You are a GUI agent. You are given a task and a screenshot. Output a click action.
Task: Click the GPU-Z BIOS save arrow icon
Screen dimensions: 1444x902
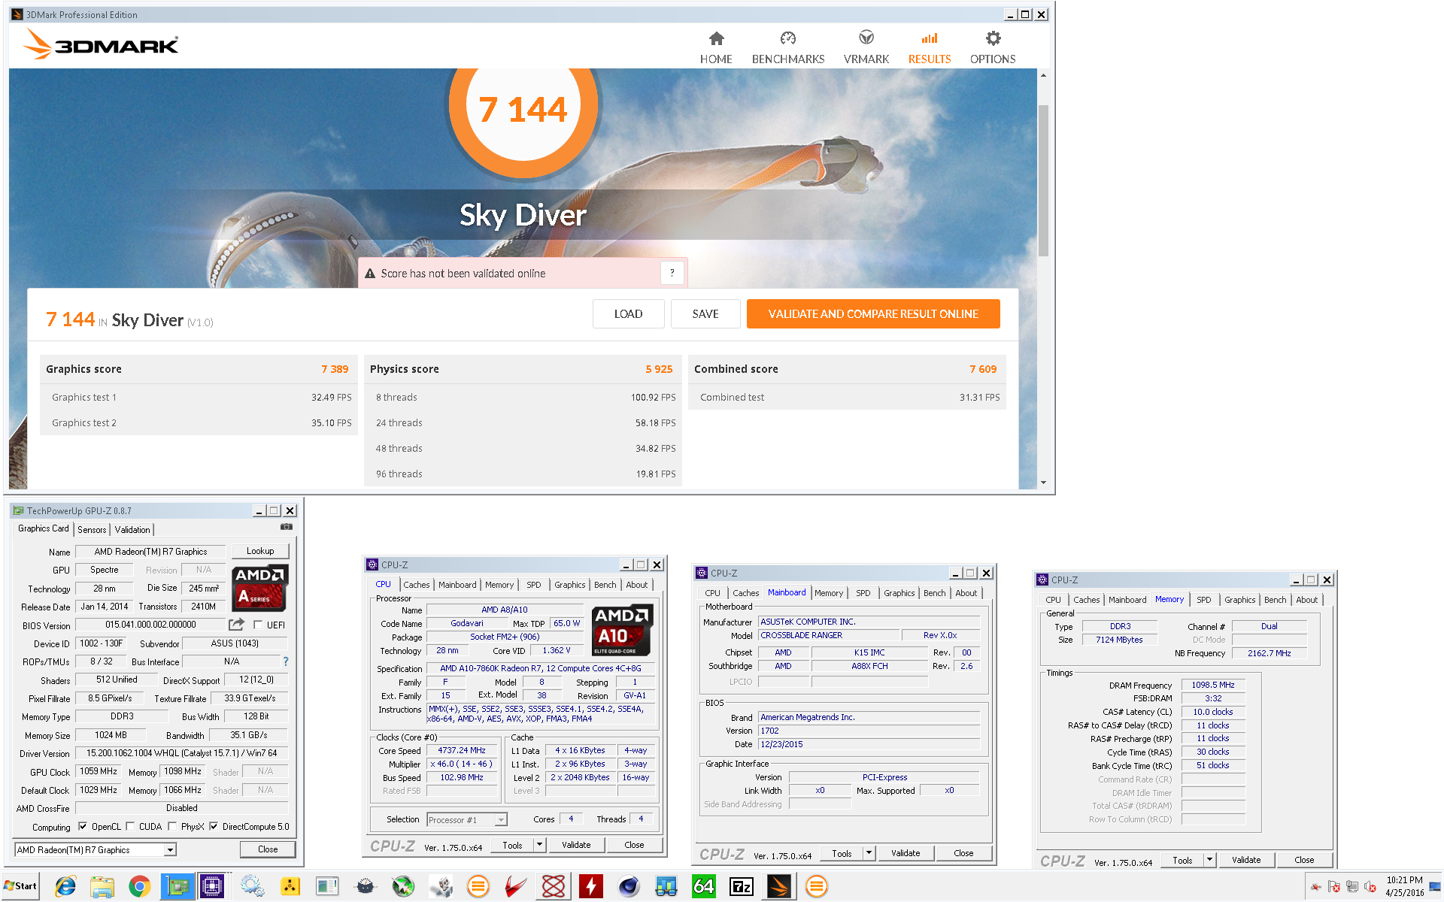(x=236, y=625)
